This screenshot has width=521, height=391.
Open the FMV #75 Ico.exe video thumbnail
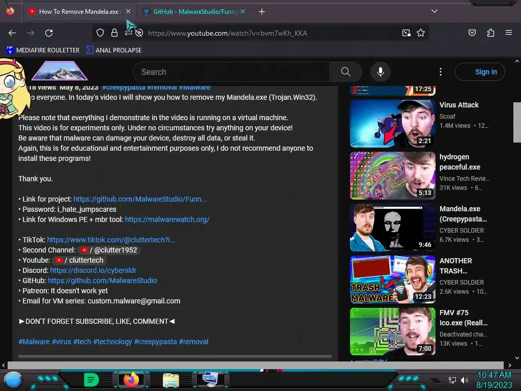(x=392, y=331)
